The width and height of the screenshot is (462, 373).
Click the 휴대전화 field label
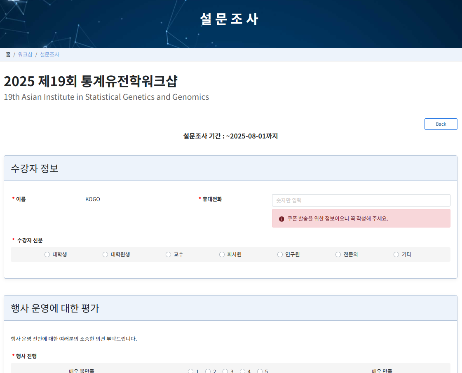pyautogui.click(x=212, y=199)
